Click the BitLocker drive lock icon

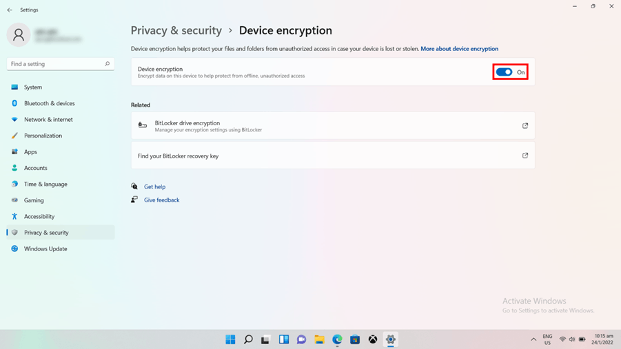(143, 125)
